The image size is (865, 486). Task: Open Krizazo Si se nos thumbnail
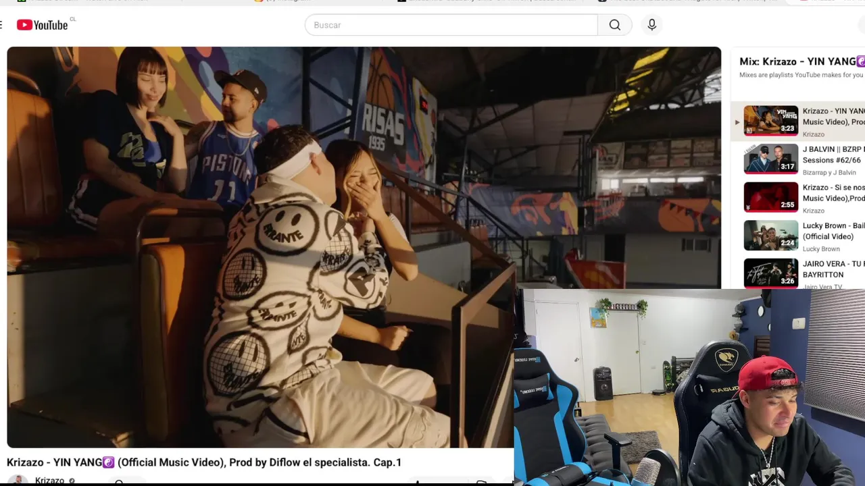[770, 197]
